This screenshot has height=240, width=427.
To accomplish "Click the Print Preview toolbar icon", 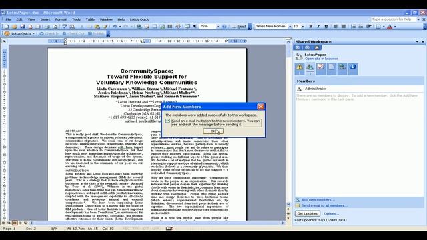I will pos(55,27).
